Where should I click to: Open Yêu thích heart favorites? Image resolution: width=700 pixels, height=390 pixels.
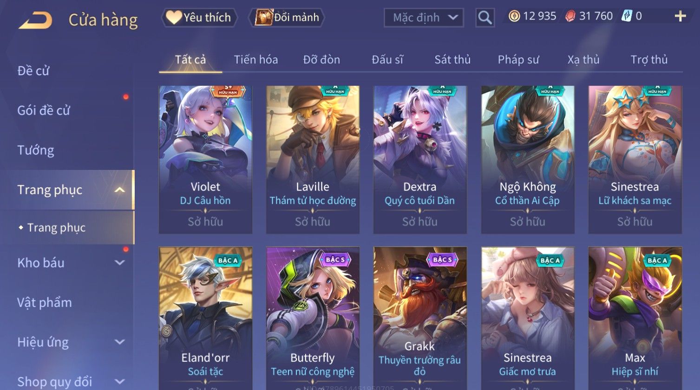click(199, 18)
